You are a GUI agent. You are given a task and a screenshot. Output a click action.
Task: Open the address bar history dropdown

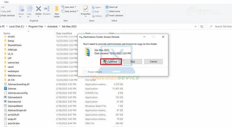pyautogui.click(x=196, y=27)
